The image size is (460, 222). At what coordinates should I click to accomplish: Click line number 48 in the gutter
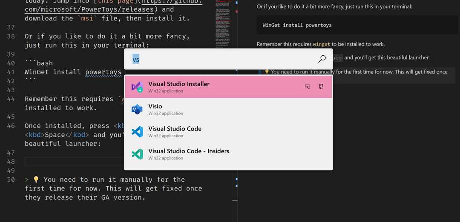click(11, 162)
